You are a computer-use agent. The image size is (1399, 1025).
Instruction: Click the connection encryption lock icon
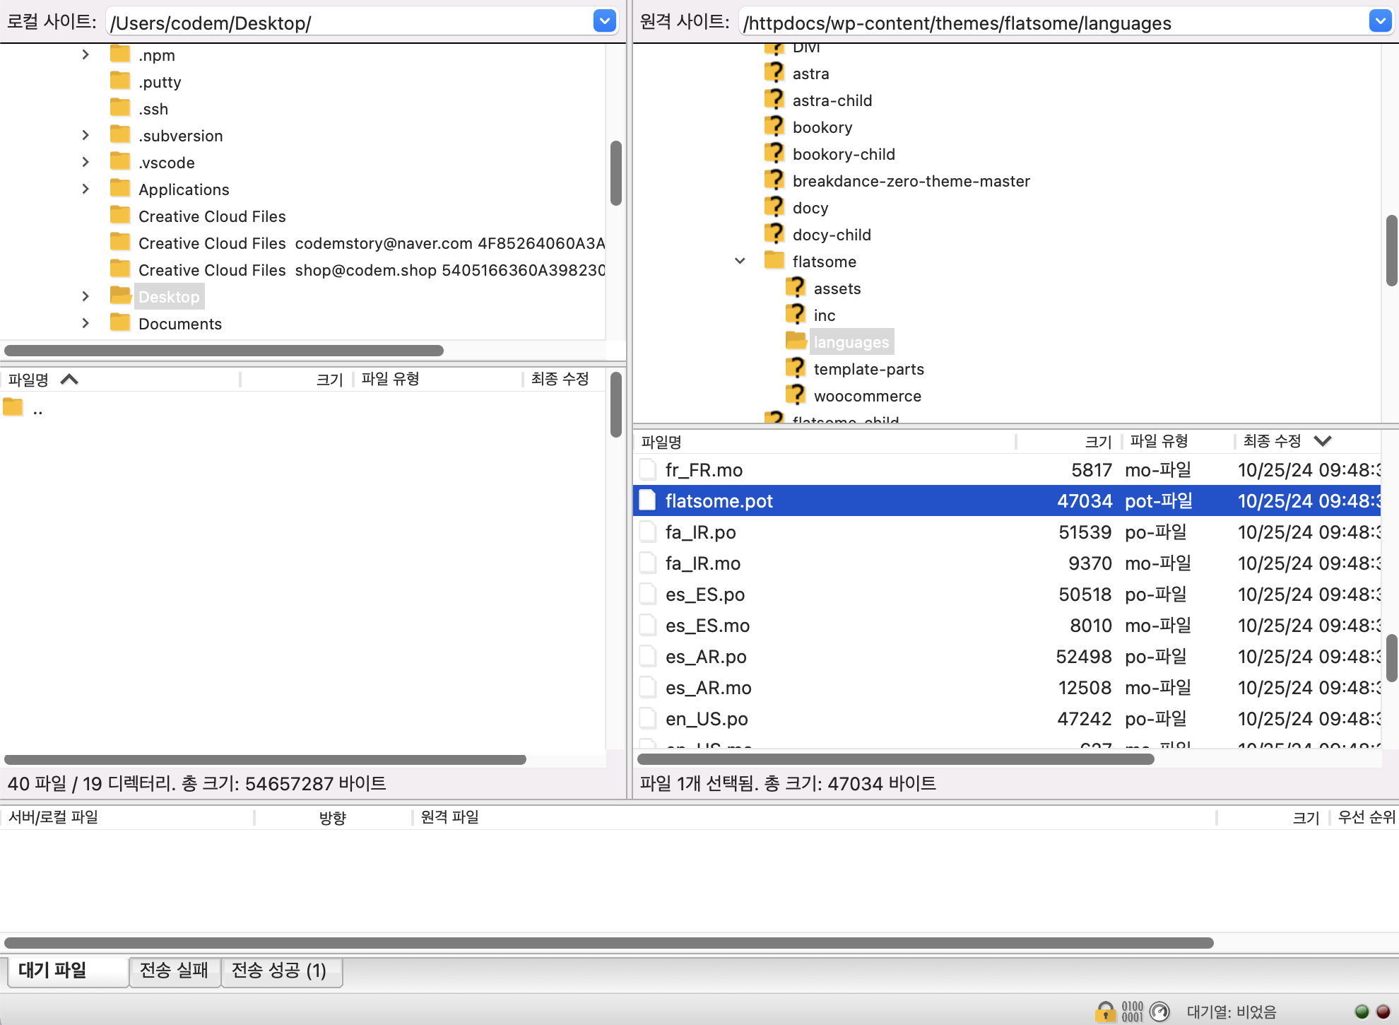(x=1105, y=1012)
